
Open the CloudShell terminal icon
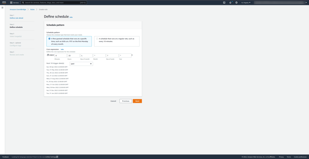coord(224,2)
